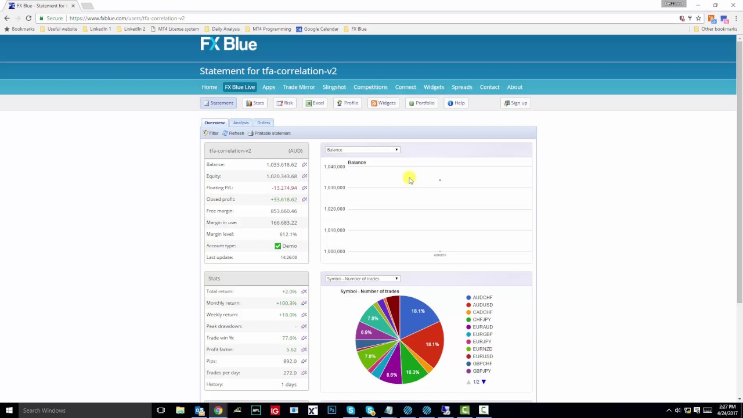Viewport: 743px width, 418px height.
Task: Open the MT4 Programming bookmark folder
Action: (x=268, y=29)
